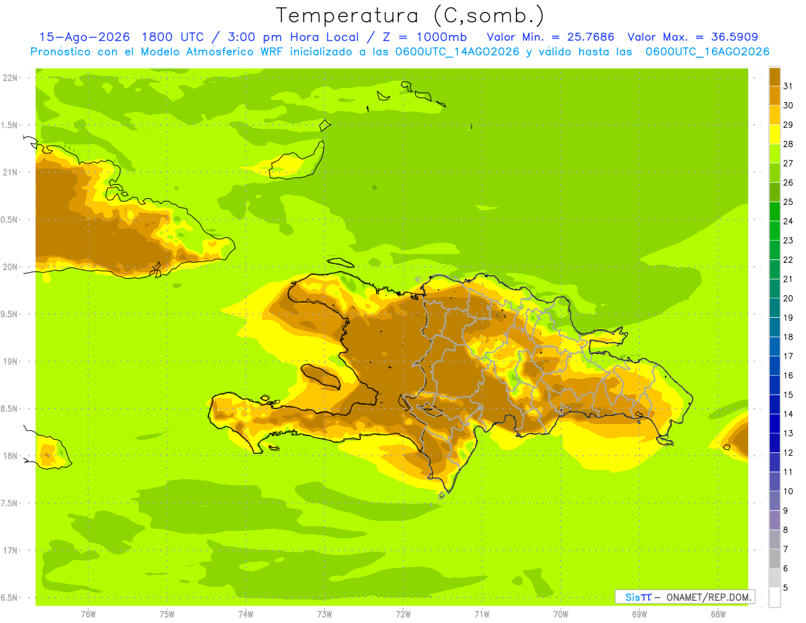
Task: Click the legend swatch between 26 and 27
Action: (774, 173)
